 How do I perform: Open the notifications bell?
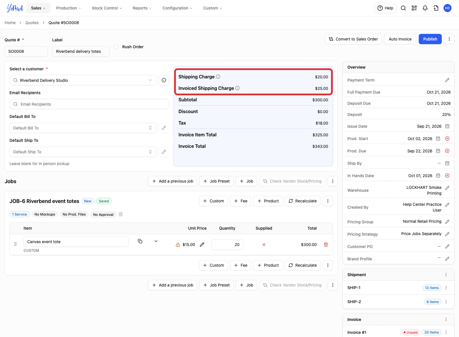click(425, 8)
